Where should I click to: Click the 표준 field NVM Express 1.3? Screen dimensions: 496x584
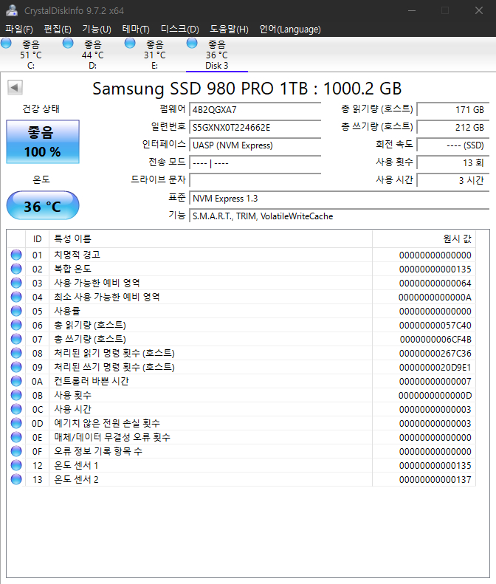pos(340,198)
